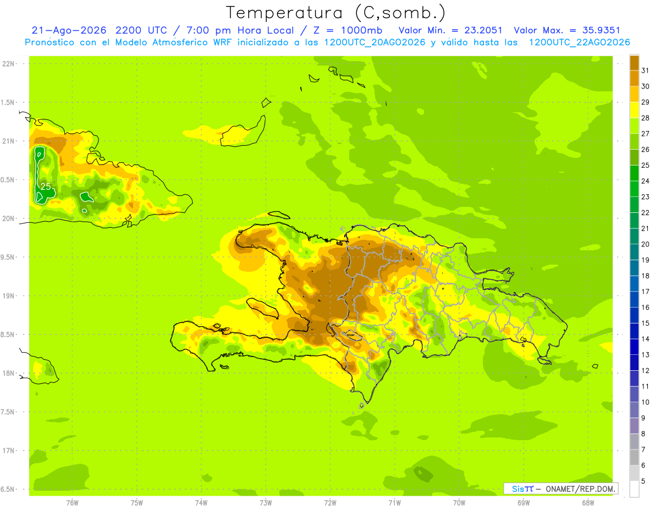
Task: Select the 'Z = 1000mb' level text
Action: tap(348, 30)
